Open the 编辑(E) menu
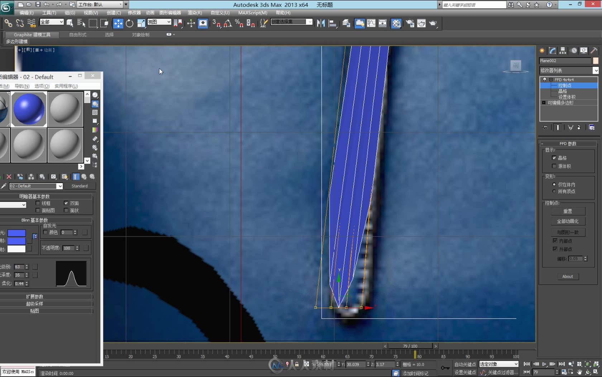The width and height of the screenshot is (602, 377). tap(27, 13)
